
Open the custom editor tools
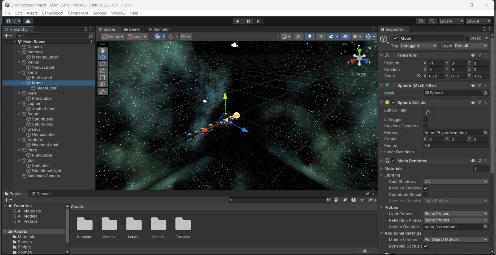pyautogui.click(x=103, y=91)
